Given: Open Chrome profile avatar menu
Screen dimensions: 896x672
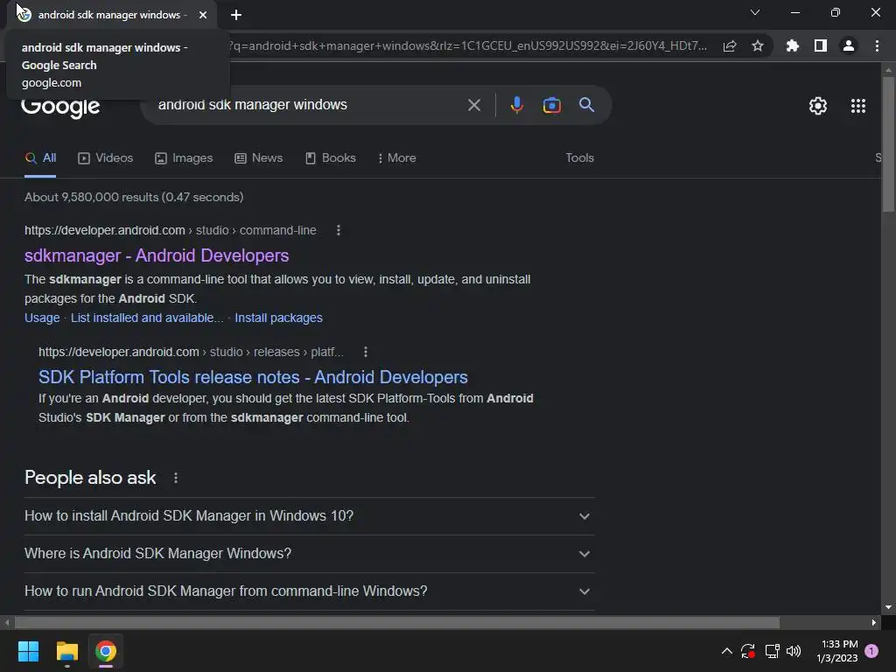Looking at the screenshot, I should coord(848,45).
